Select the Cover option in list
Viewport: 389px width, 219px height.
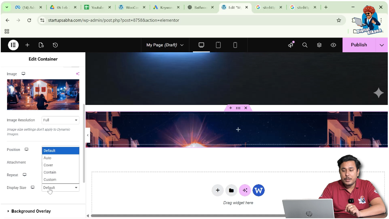click(x=60, y=165)
